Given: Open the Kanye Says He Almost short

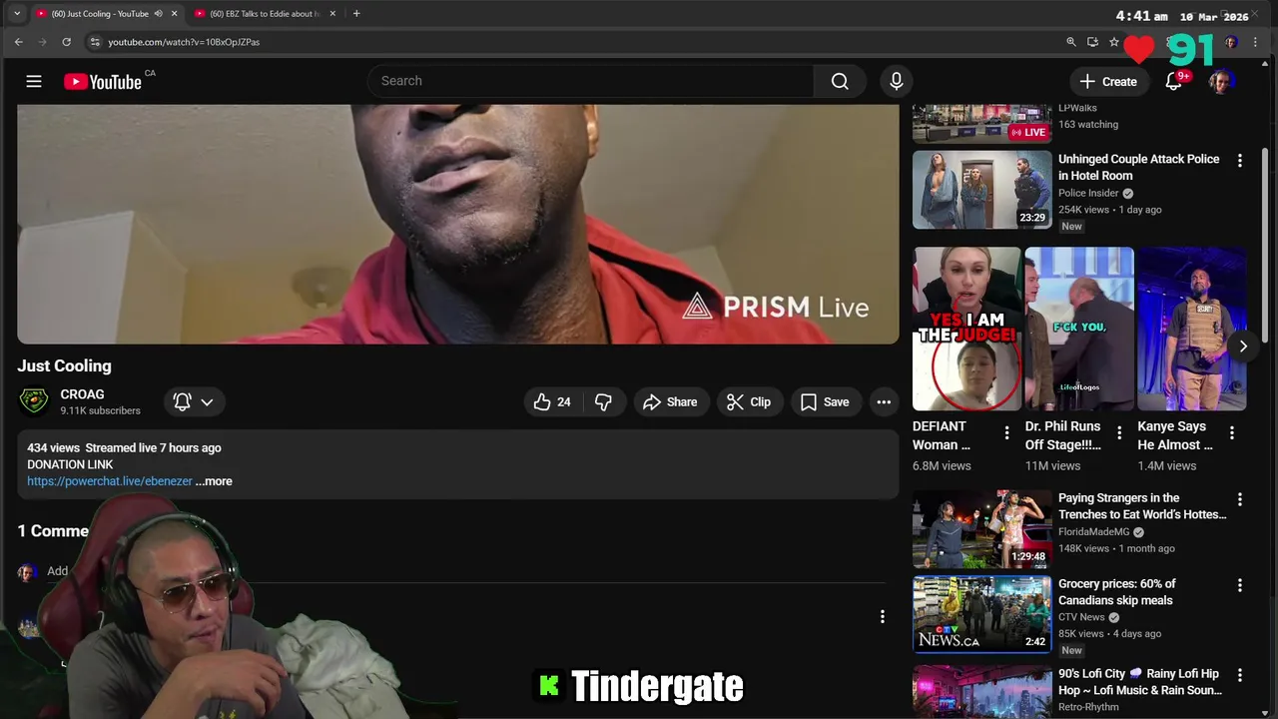Looking at the screenshot, I should click(x=1192, y=329).
